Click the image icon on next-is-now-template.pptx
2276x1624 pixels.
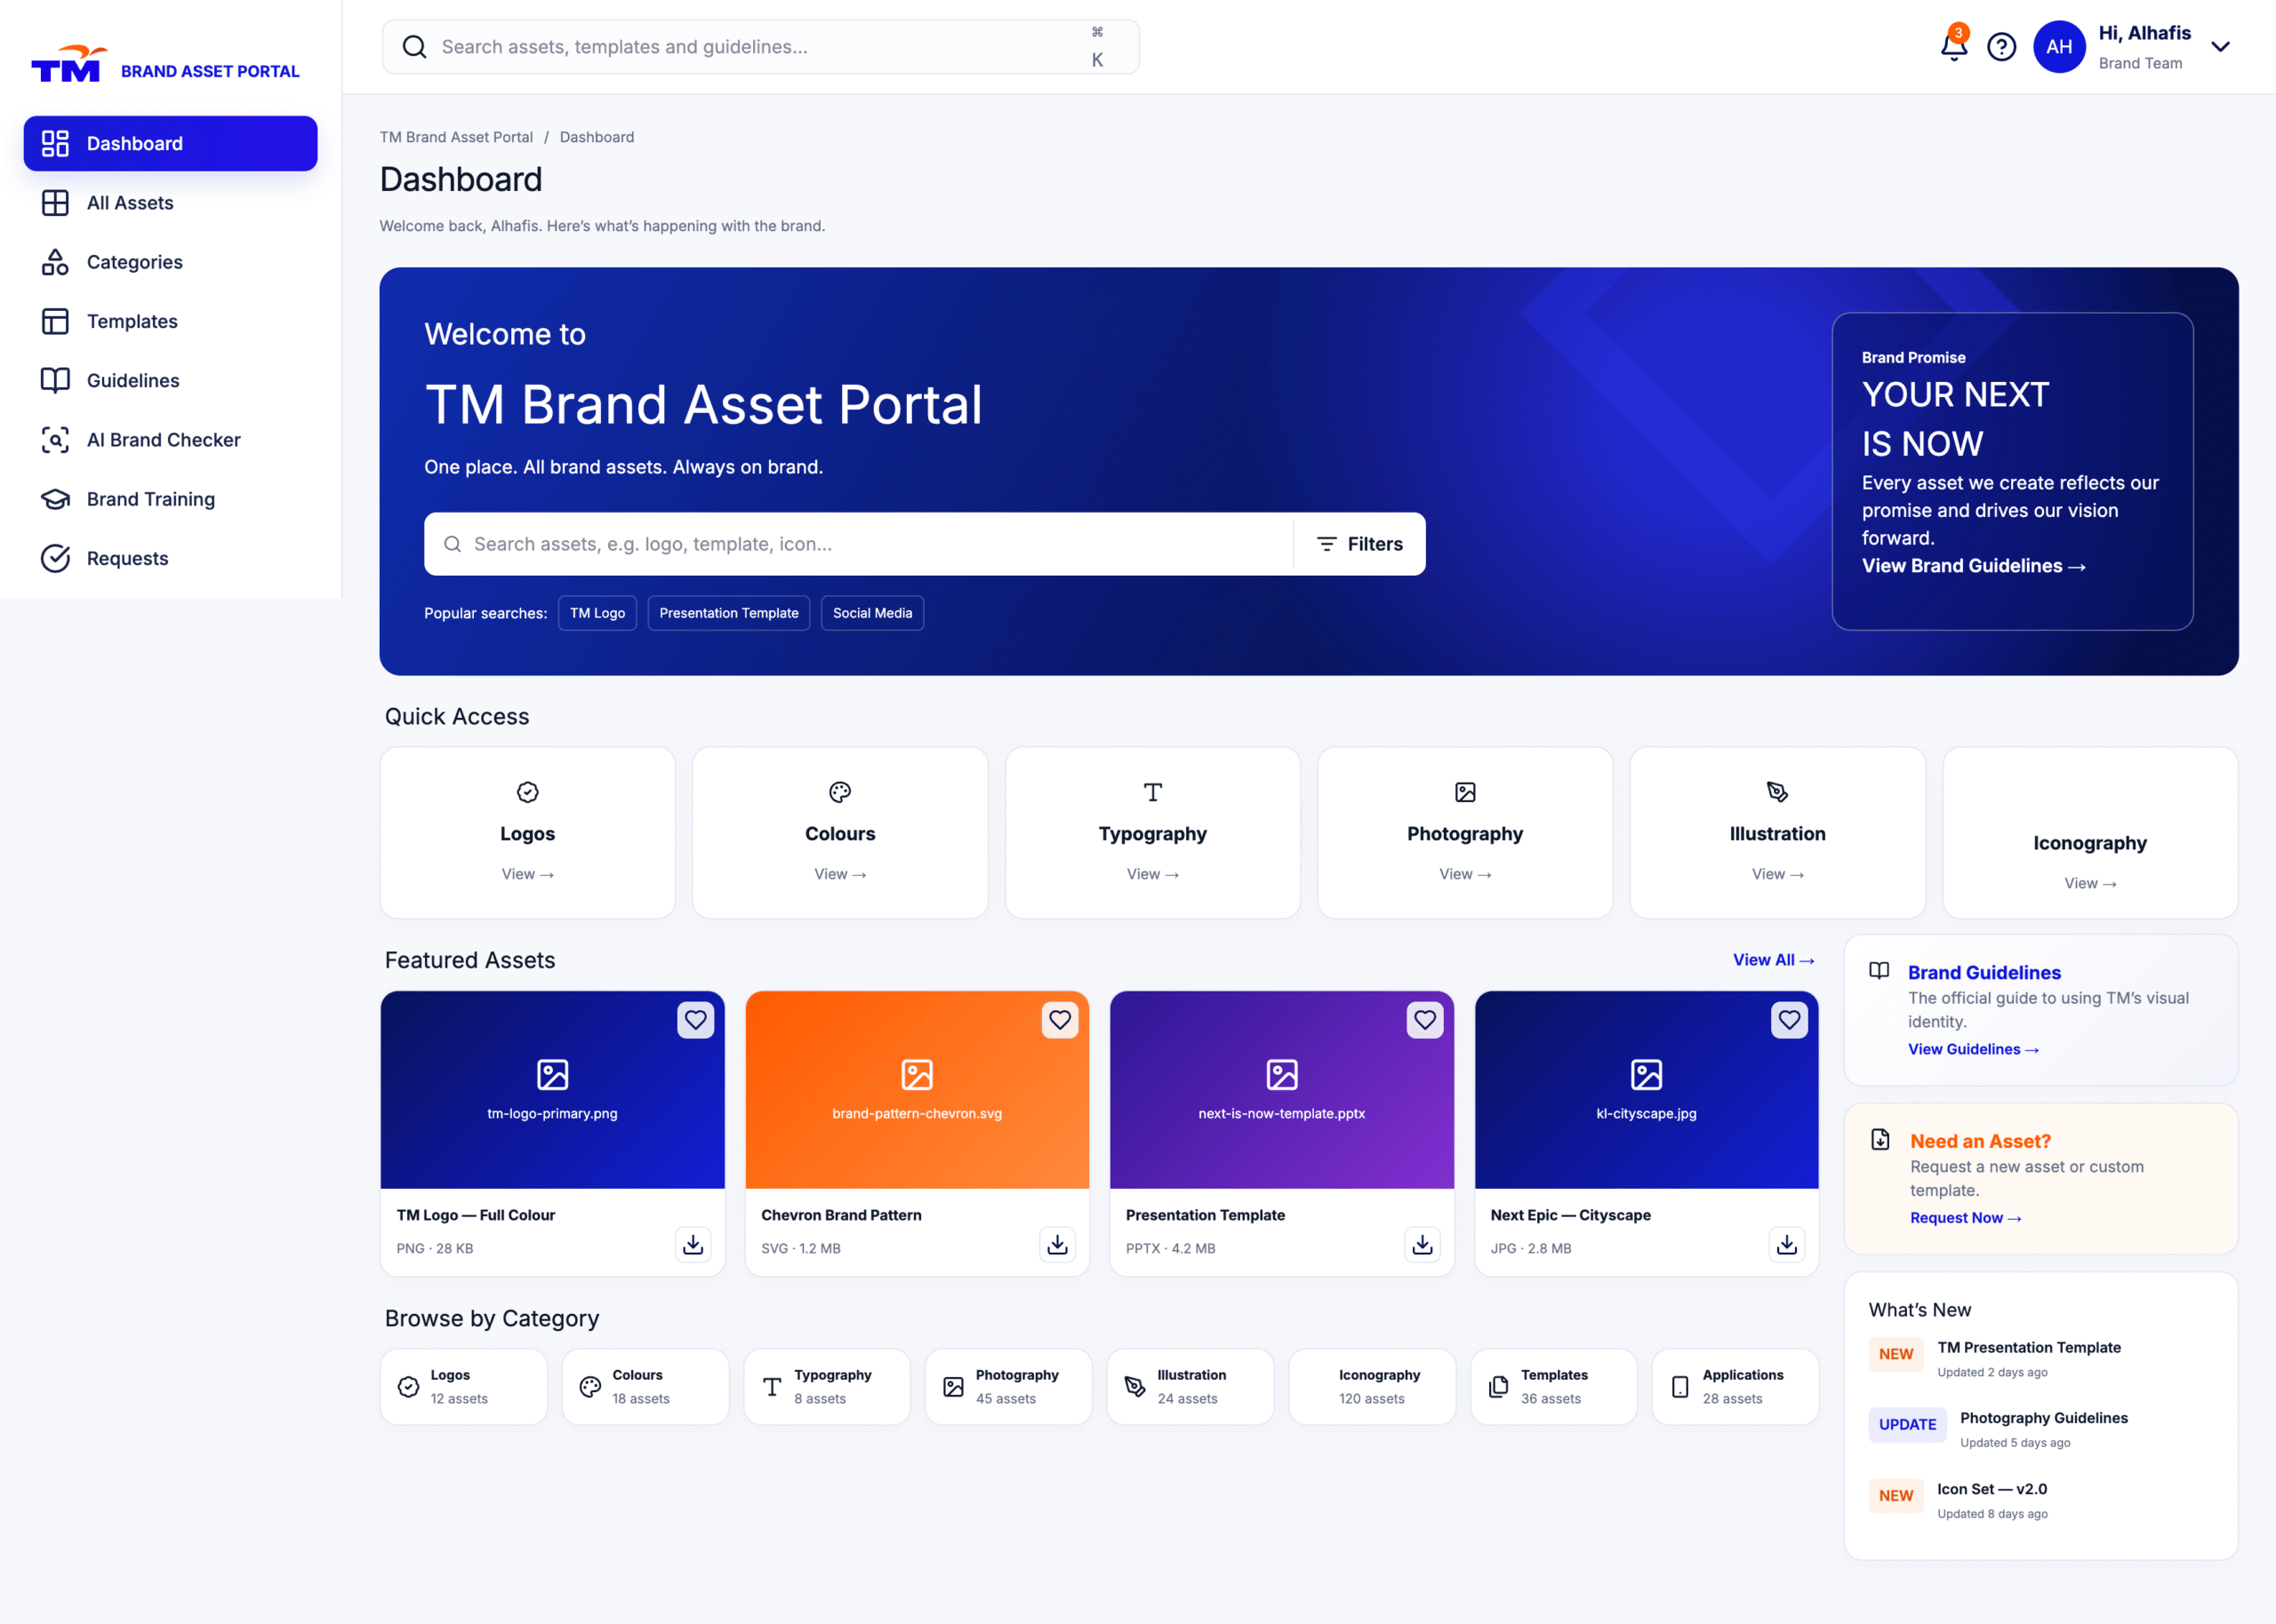(1281, 1074)
